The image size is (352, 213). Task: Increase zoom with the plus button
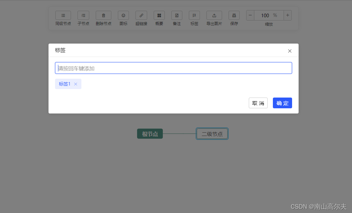[288, 15]
